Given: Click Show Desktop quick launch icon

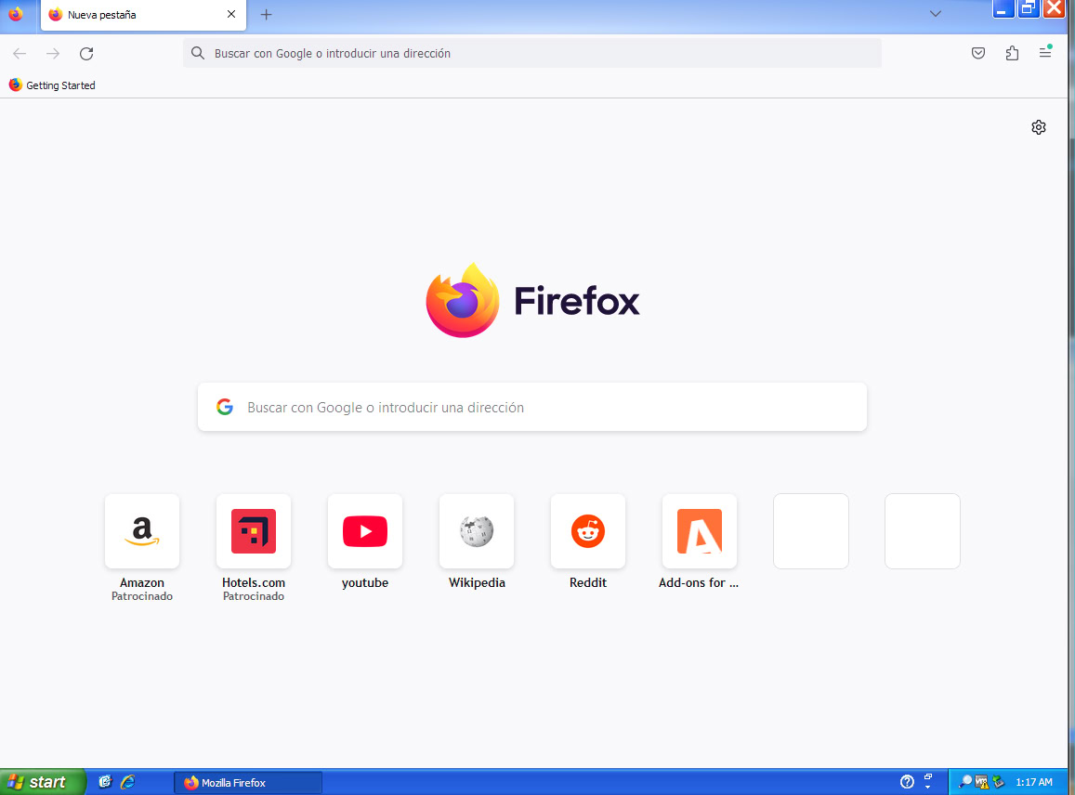Looking at the screenshot, I should (x=105, y=782).
